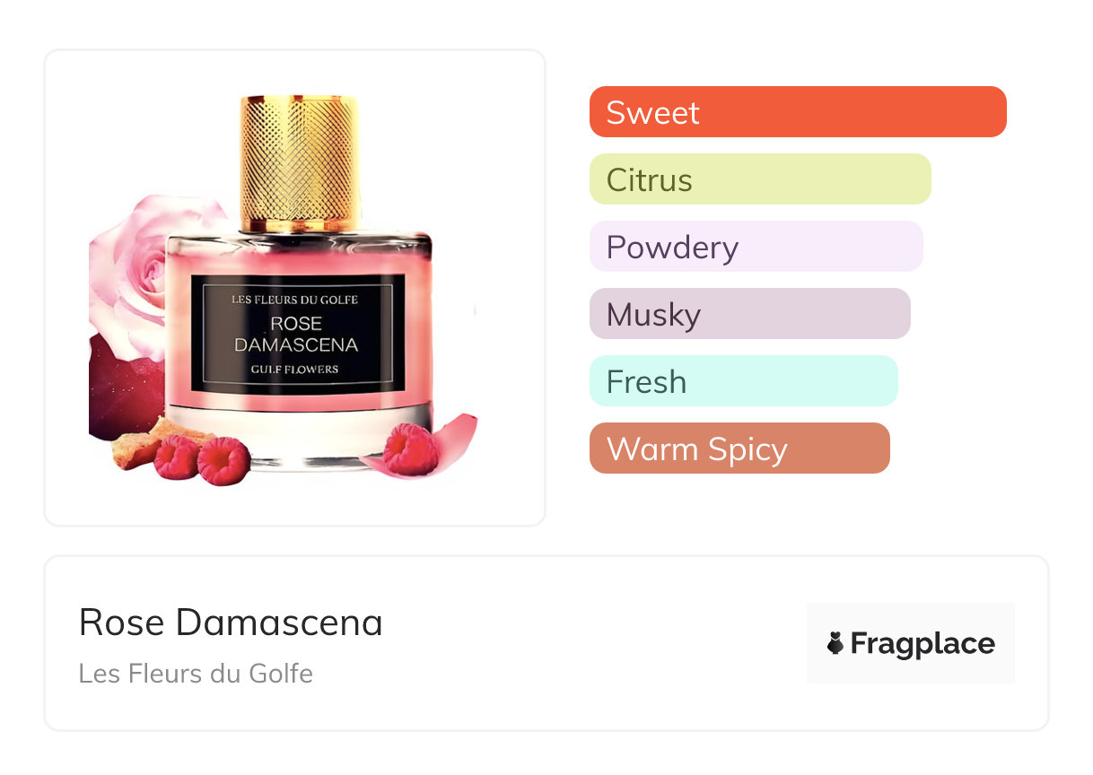Viewport: 1093px width, 775px height.
Task: Click the black bottle label
Action: point(297,334)
